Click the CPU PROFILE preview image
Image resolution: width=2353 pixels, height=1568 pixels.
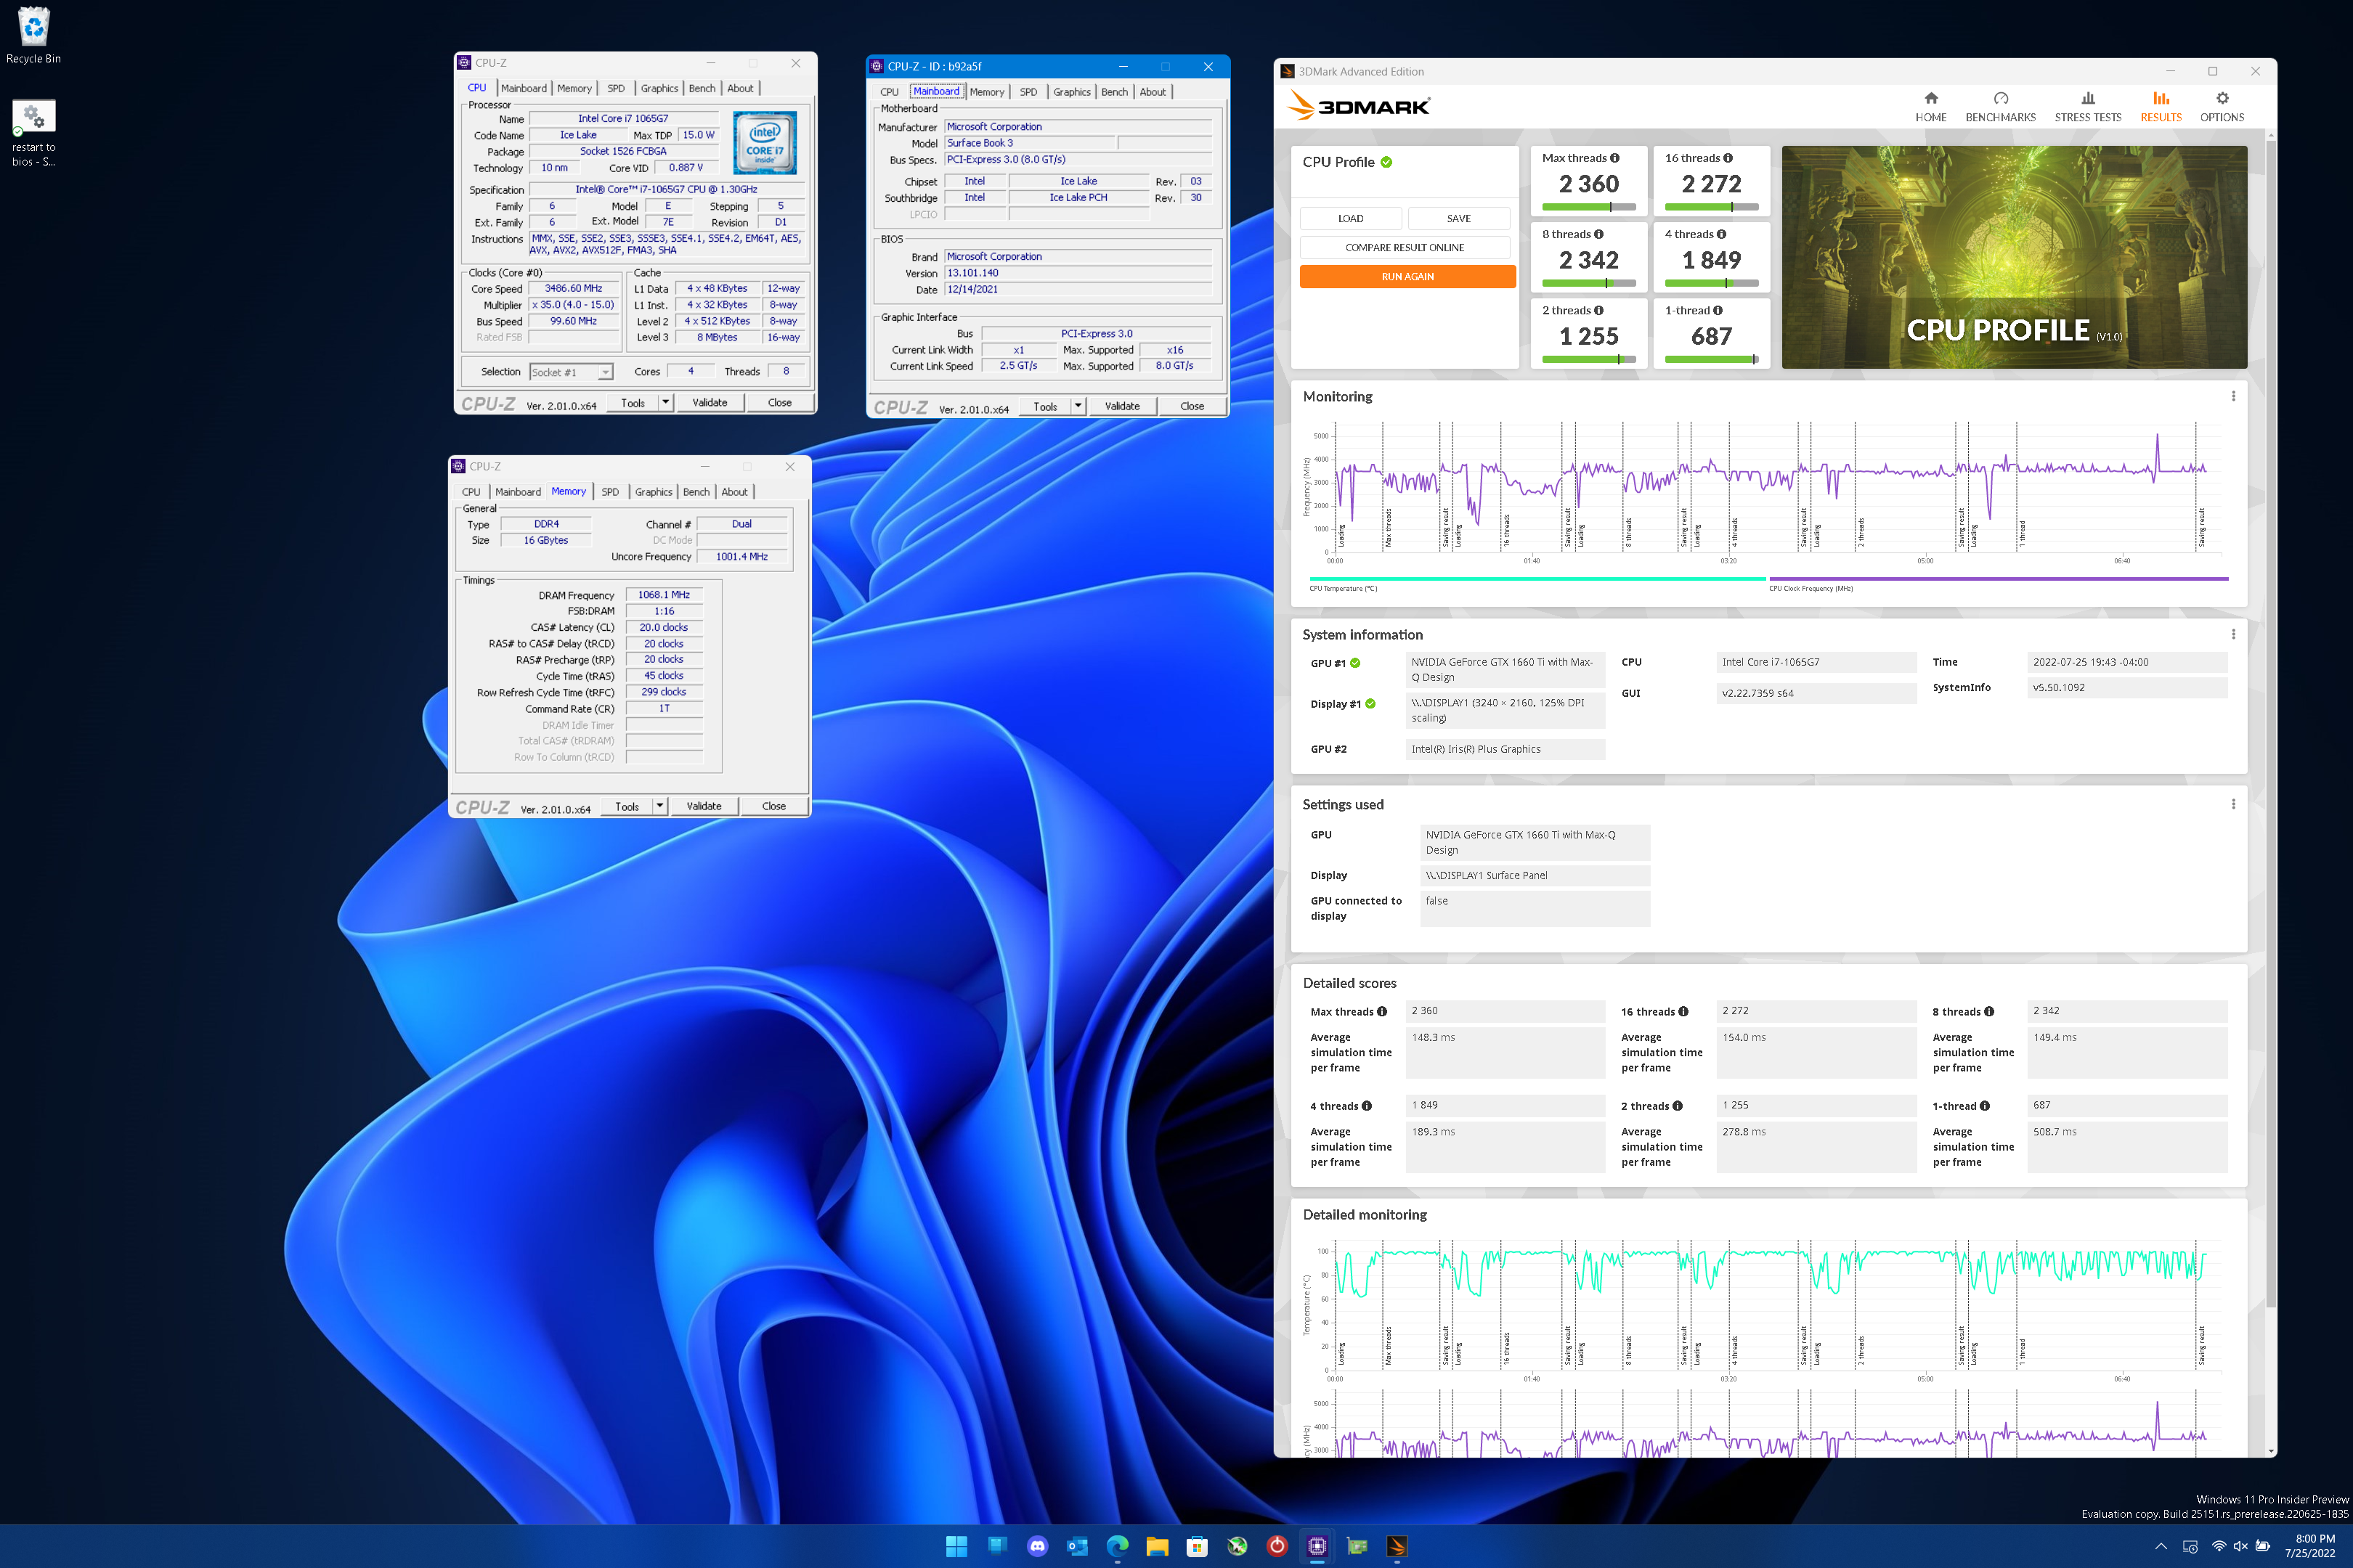pyautogui.click(x=2015, y=257)
